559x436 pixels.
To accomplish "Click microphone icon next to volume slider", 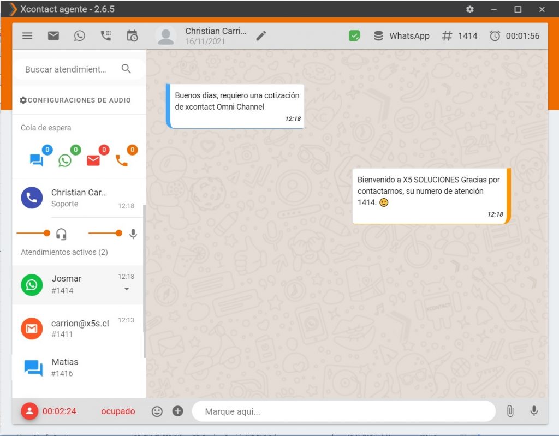I will (133, 234).
